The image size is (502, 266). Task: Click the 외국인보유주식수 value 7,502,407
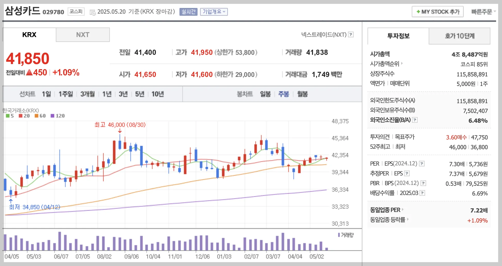pyautogui.click(x=476, y=111)
